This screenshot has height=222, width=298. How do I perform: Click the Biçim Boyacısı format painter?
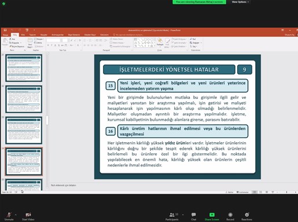(17, 46)
